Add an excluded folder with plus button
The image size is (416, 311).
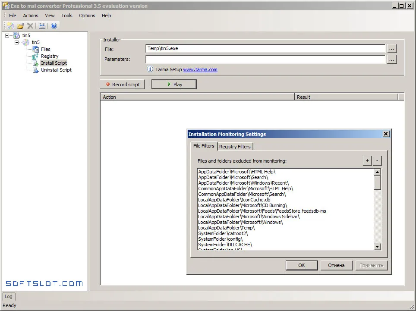pos(367,160)
